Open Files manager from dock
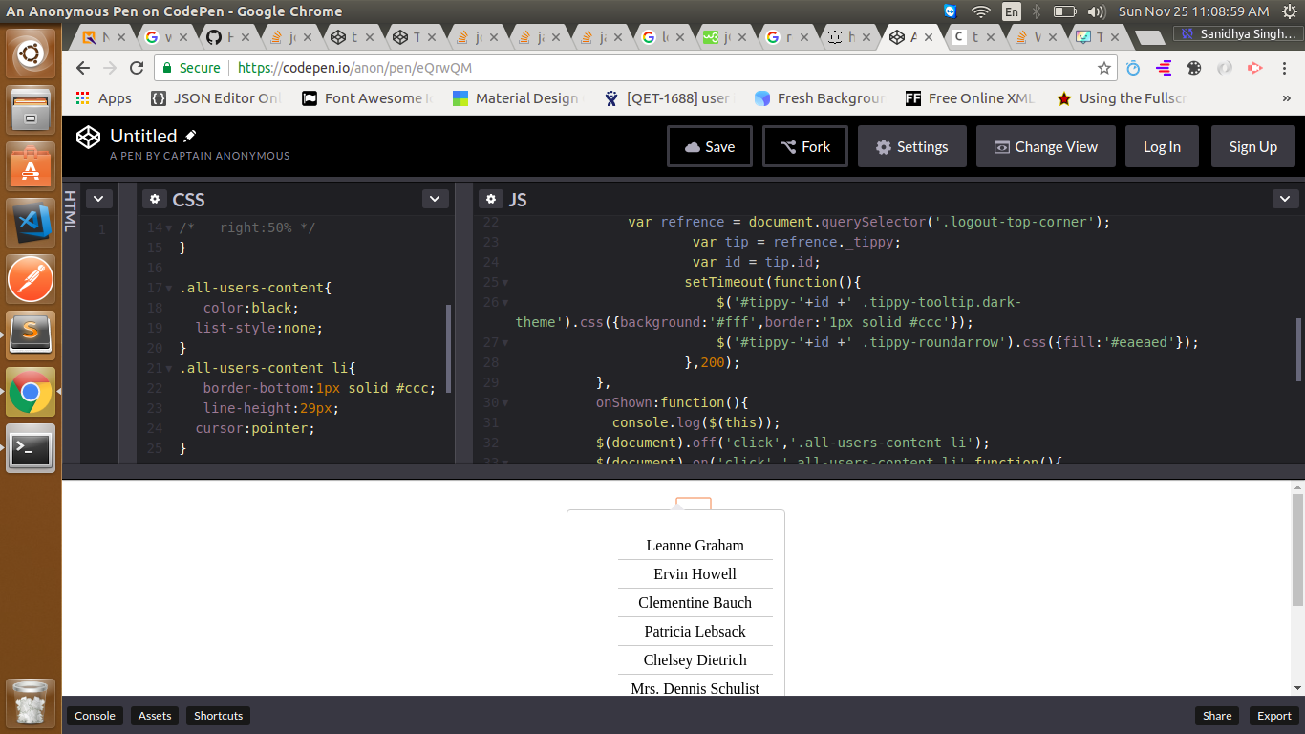Image resolution: width=1305 pixels, height=734 pixels. tap(31, 110)
